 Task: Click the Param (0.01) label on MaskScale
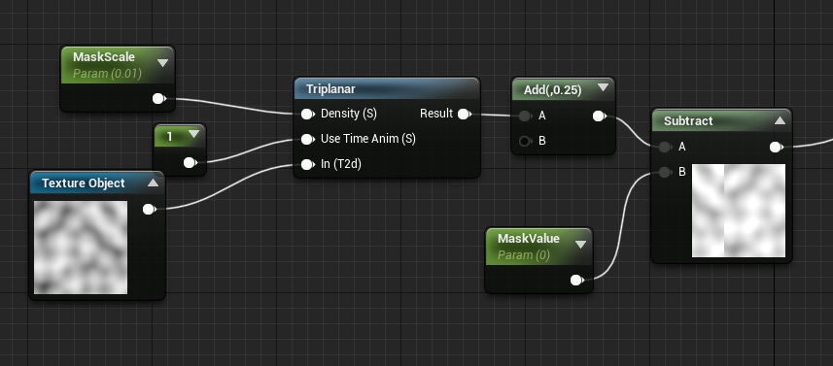click(107, 74)
